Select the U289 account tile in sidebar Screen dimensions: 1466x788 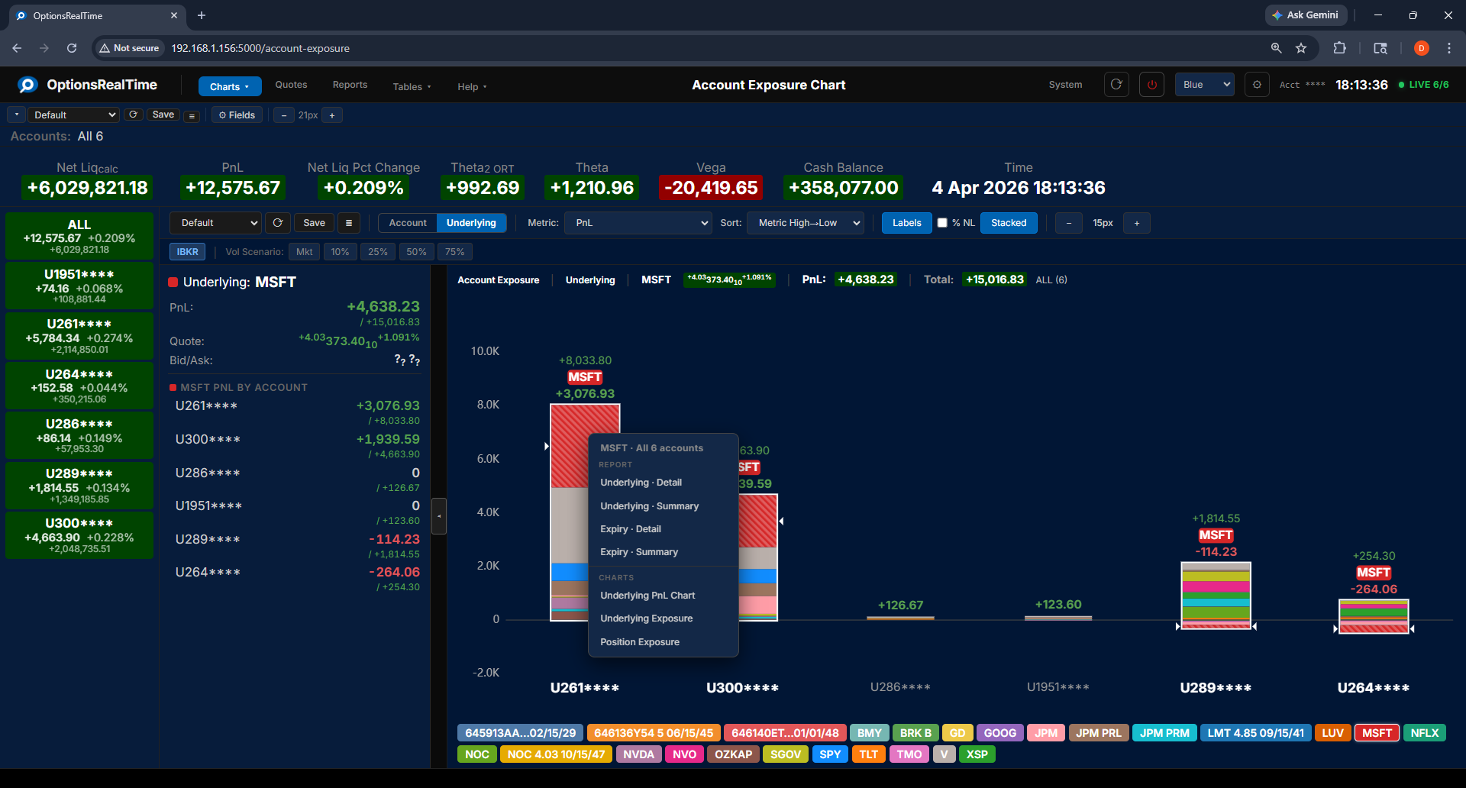79,486
